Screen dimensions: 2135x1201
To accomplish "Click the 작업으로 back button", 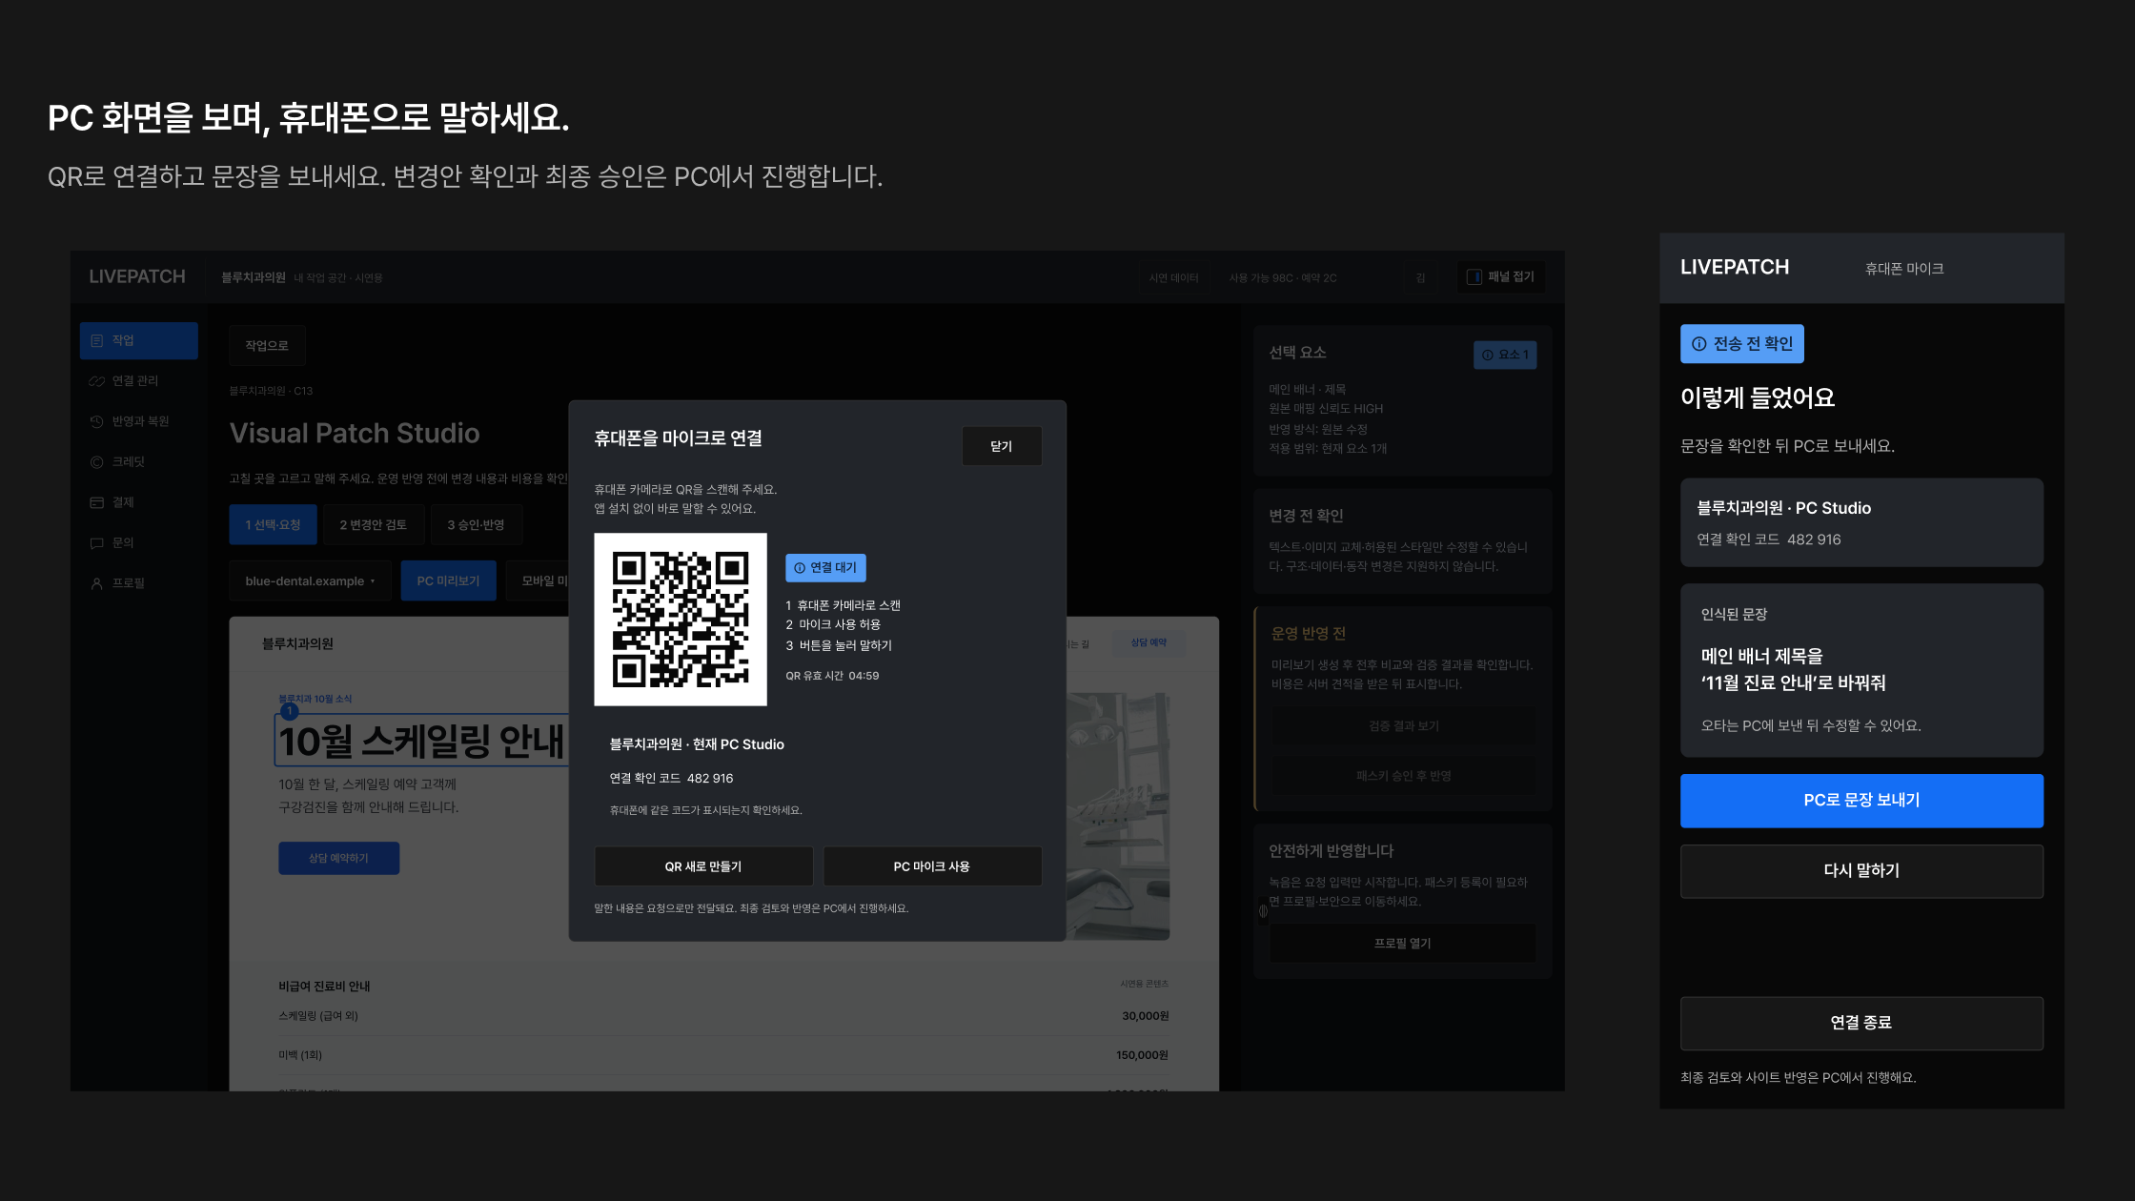I will [267, 346].
